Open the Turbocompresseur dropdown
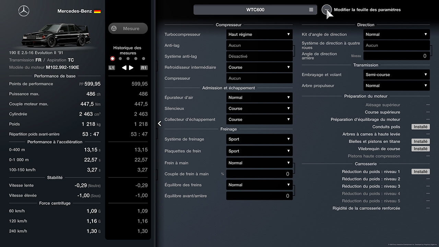Screen dimensions: 439x247 [259, 34]
